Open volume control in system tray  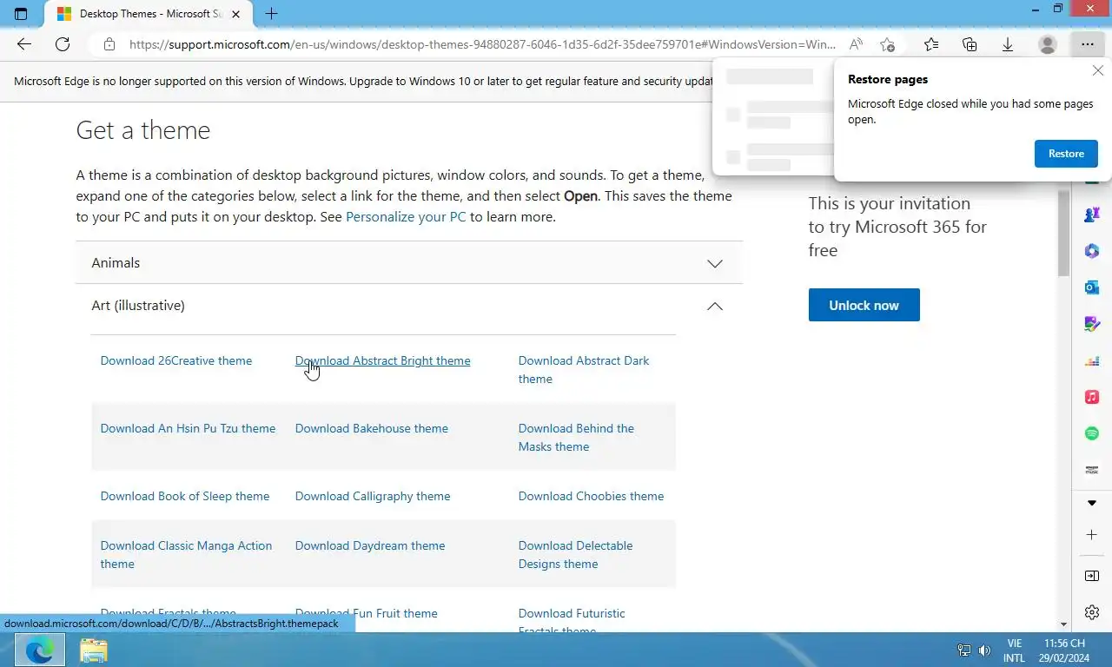click(x=984, y=650)
